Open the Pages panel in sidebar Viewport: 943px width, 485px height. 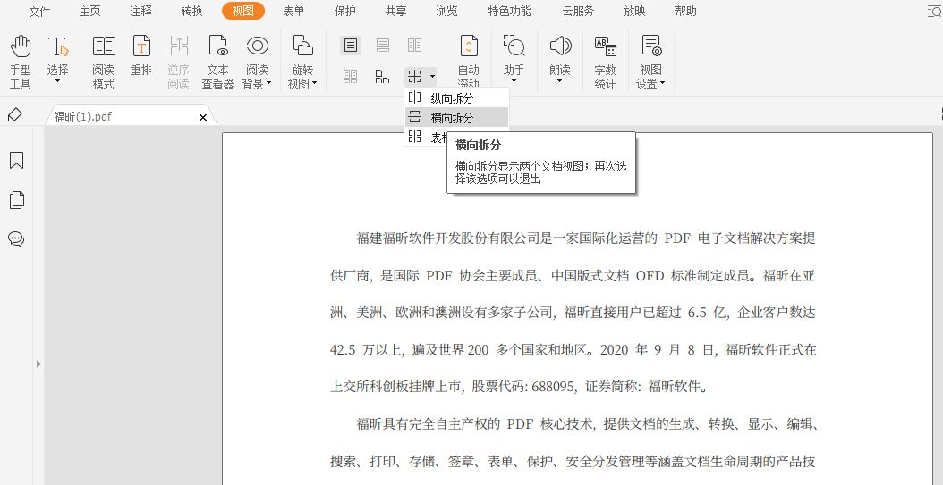pyautogui.click(x=16, y=200)
